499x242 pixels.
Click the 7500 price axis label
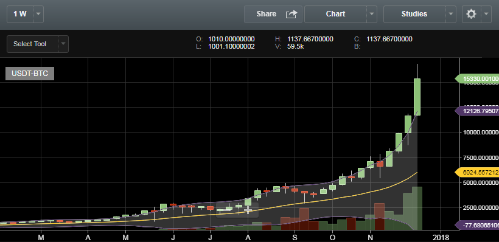click(x=481, y=157)
